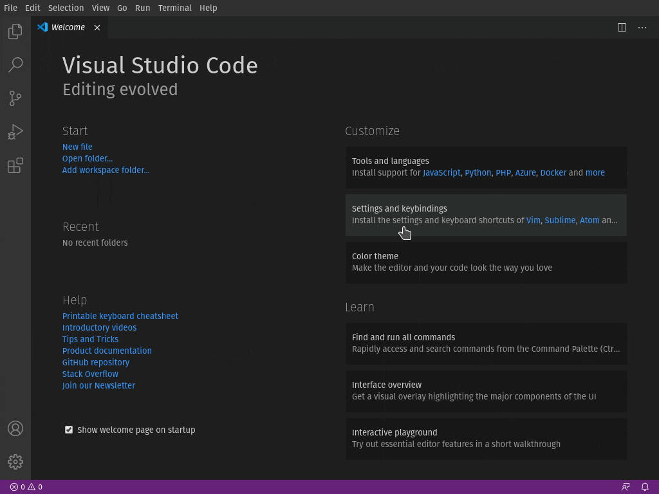Open the GitHub repository link
Image resolution: width=659 pixels, height=494 pixels.
tap(96, 362)
